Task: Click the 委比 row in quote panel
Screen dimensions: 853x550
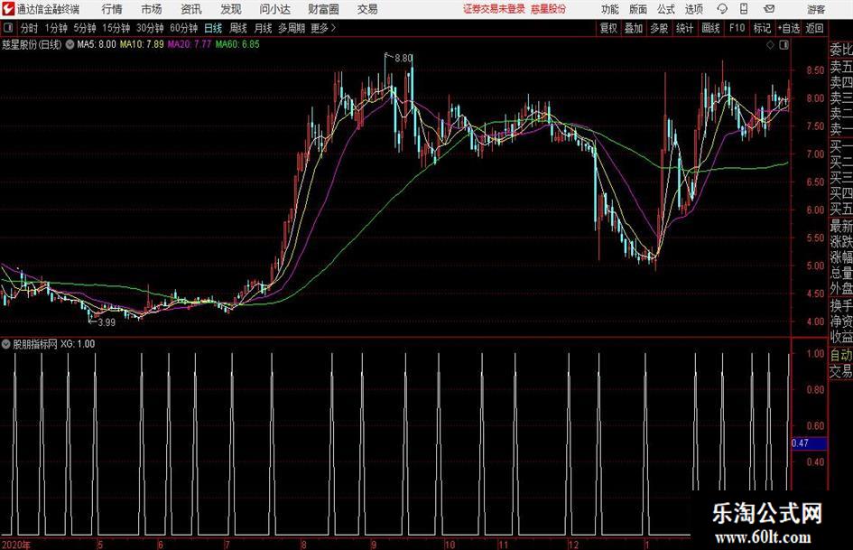Action: coord(841,50)
